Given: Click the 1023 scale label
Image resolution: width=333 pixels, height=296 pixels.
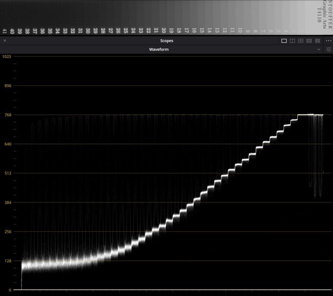Looking at the screenshot, I should pyautogui.click(x=6, y=56).
